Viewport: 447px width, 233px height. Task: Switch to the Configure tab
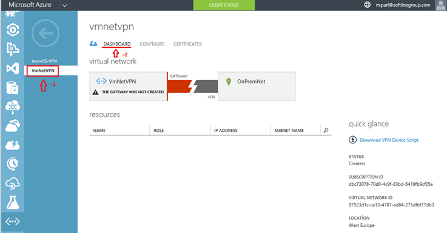(152, 44)
